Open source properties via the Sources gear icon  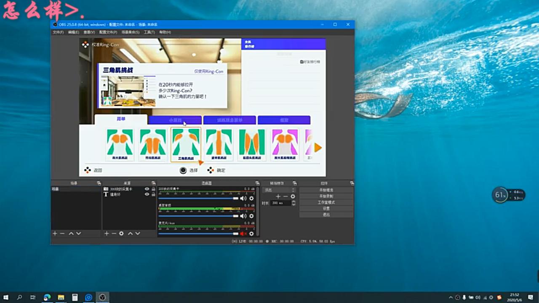pos(121,233)
